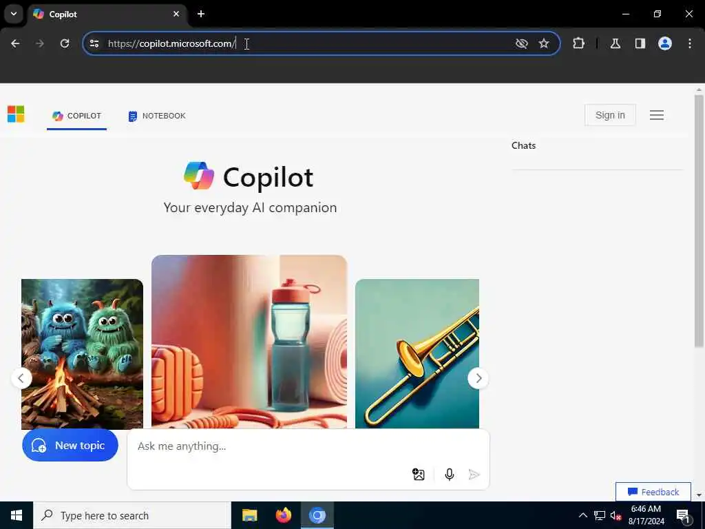Open the notification center icon
The image size is (705, 529).
[x=684, y=515]
